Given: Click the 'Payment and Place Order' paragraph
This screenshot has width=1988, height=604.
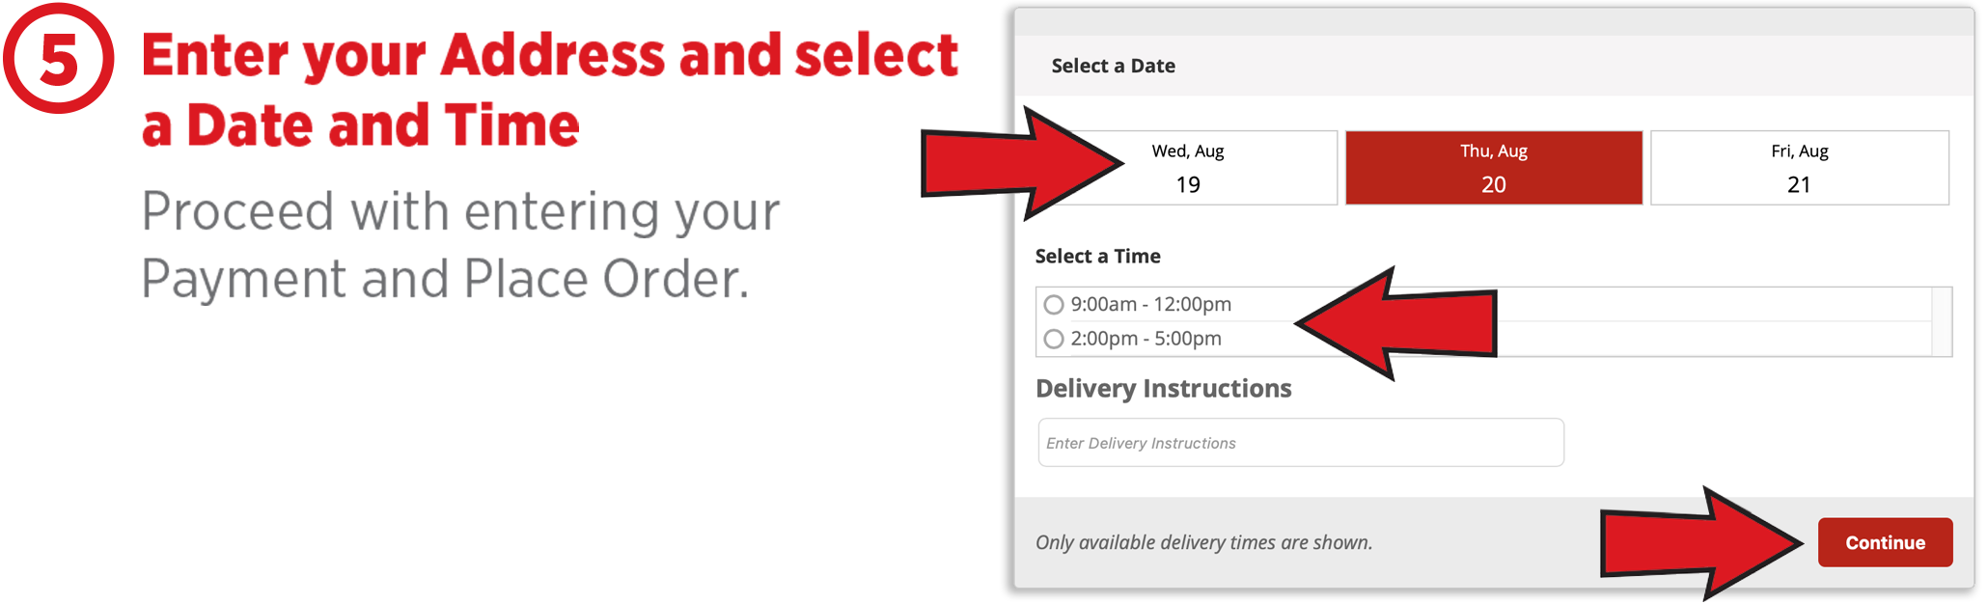Looking at the screenshot, I should [460, 245].
